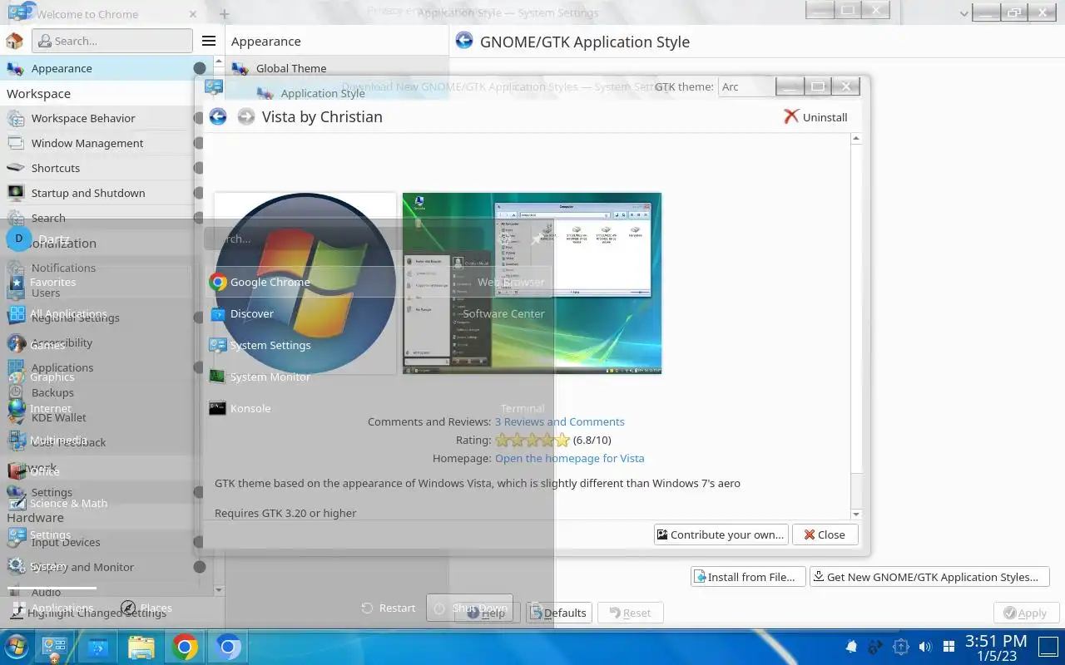This screenshot has height=665, width=1065.
Task: Go back in the Vista theme dialog
Action: (x=218, y=116)
